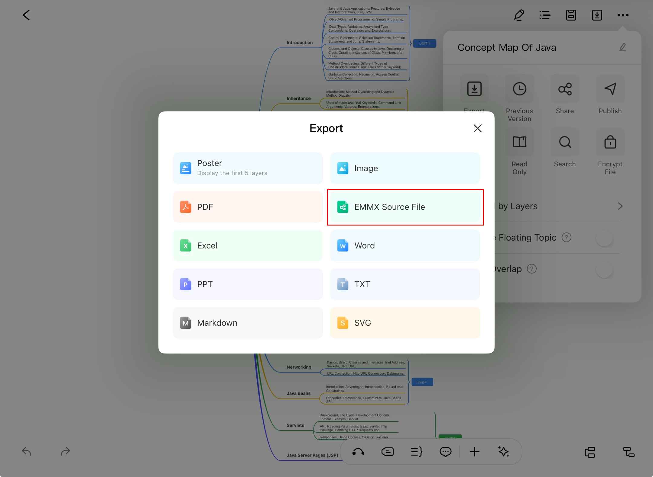Click the AI sparkle icon in bottom toolbar

pos(503,452)
